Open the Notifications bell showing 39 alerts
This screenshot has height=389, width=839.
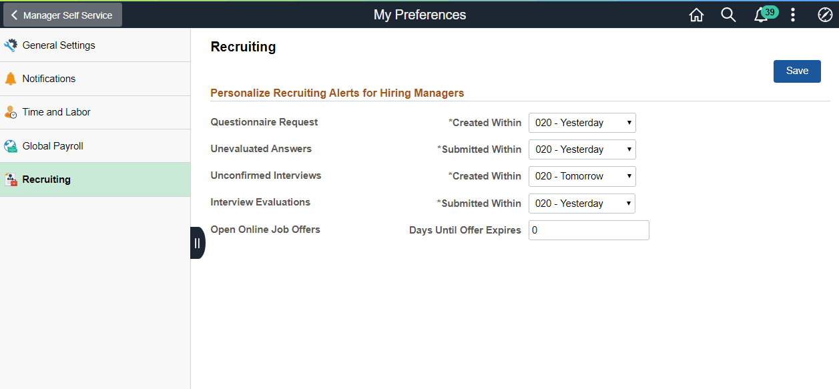pyautogui.click(x=760, y=15)
